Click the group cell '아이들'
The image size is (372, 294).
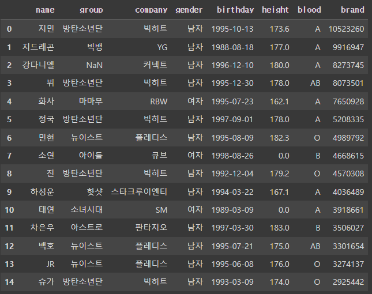tap(91, 156)
